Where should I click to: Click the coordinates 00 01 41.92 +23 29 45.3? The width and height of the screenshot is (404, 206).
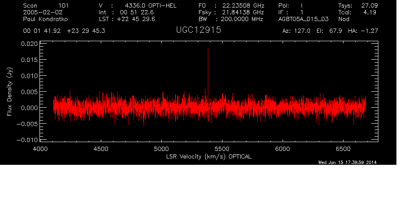point(64,31)
